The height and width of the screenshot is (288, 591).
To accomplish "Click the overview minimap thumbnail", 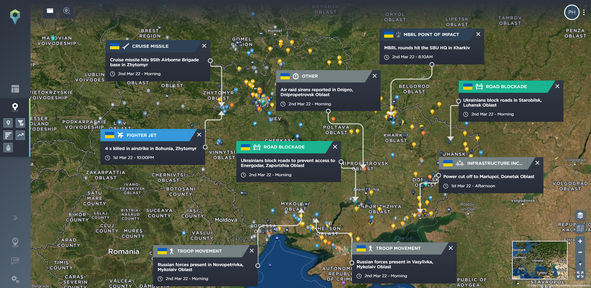I will click(x=540, y=260).
